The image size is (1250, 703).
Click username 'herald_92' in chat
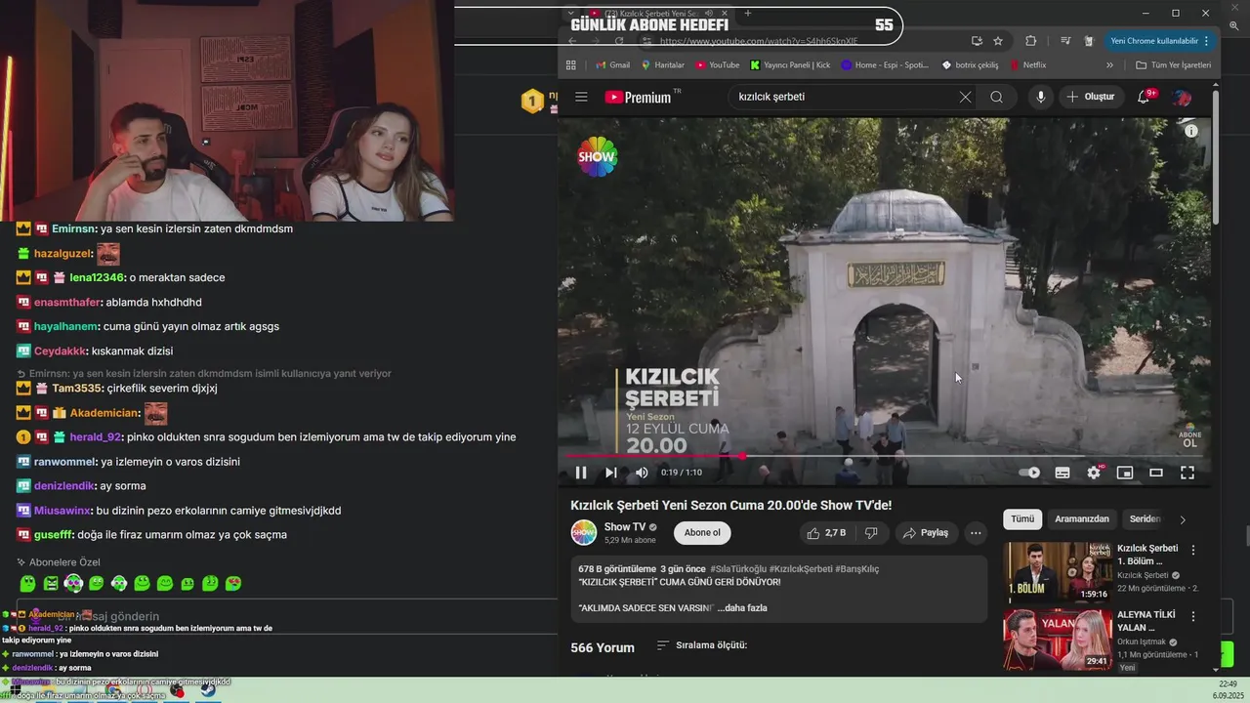point(96,437)
